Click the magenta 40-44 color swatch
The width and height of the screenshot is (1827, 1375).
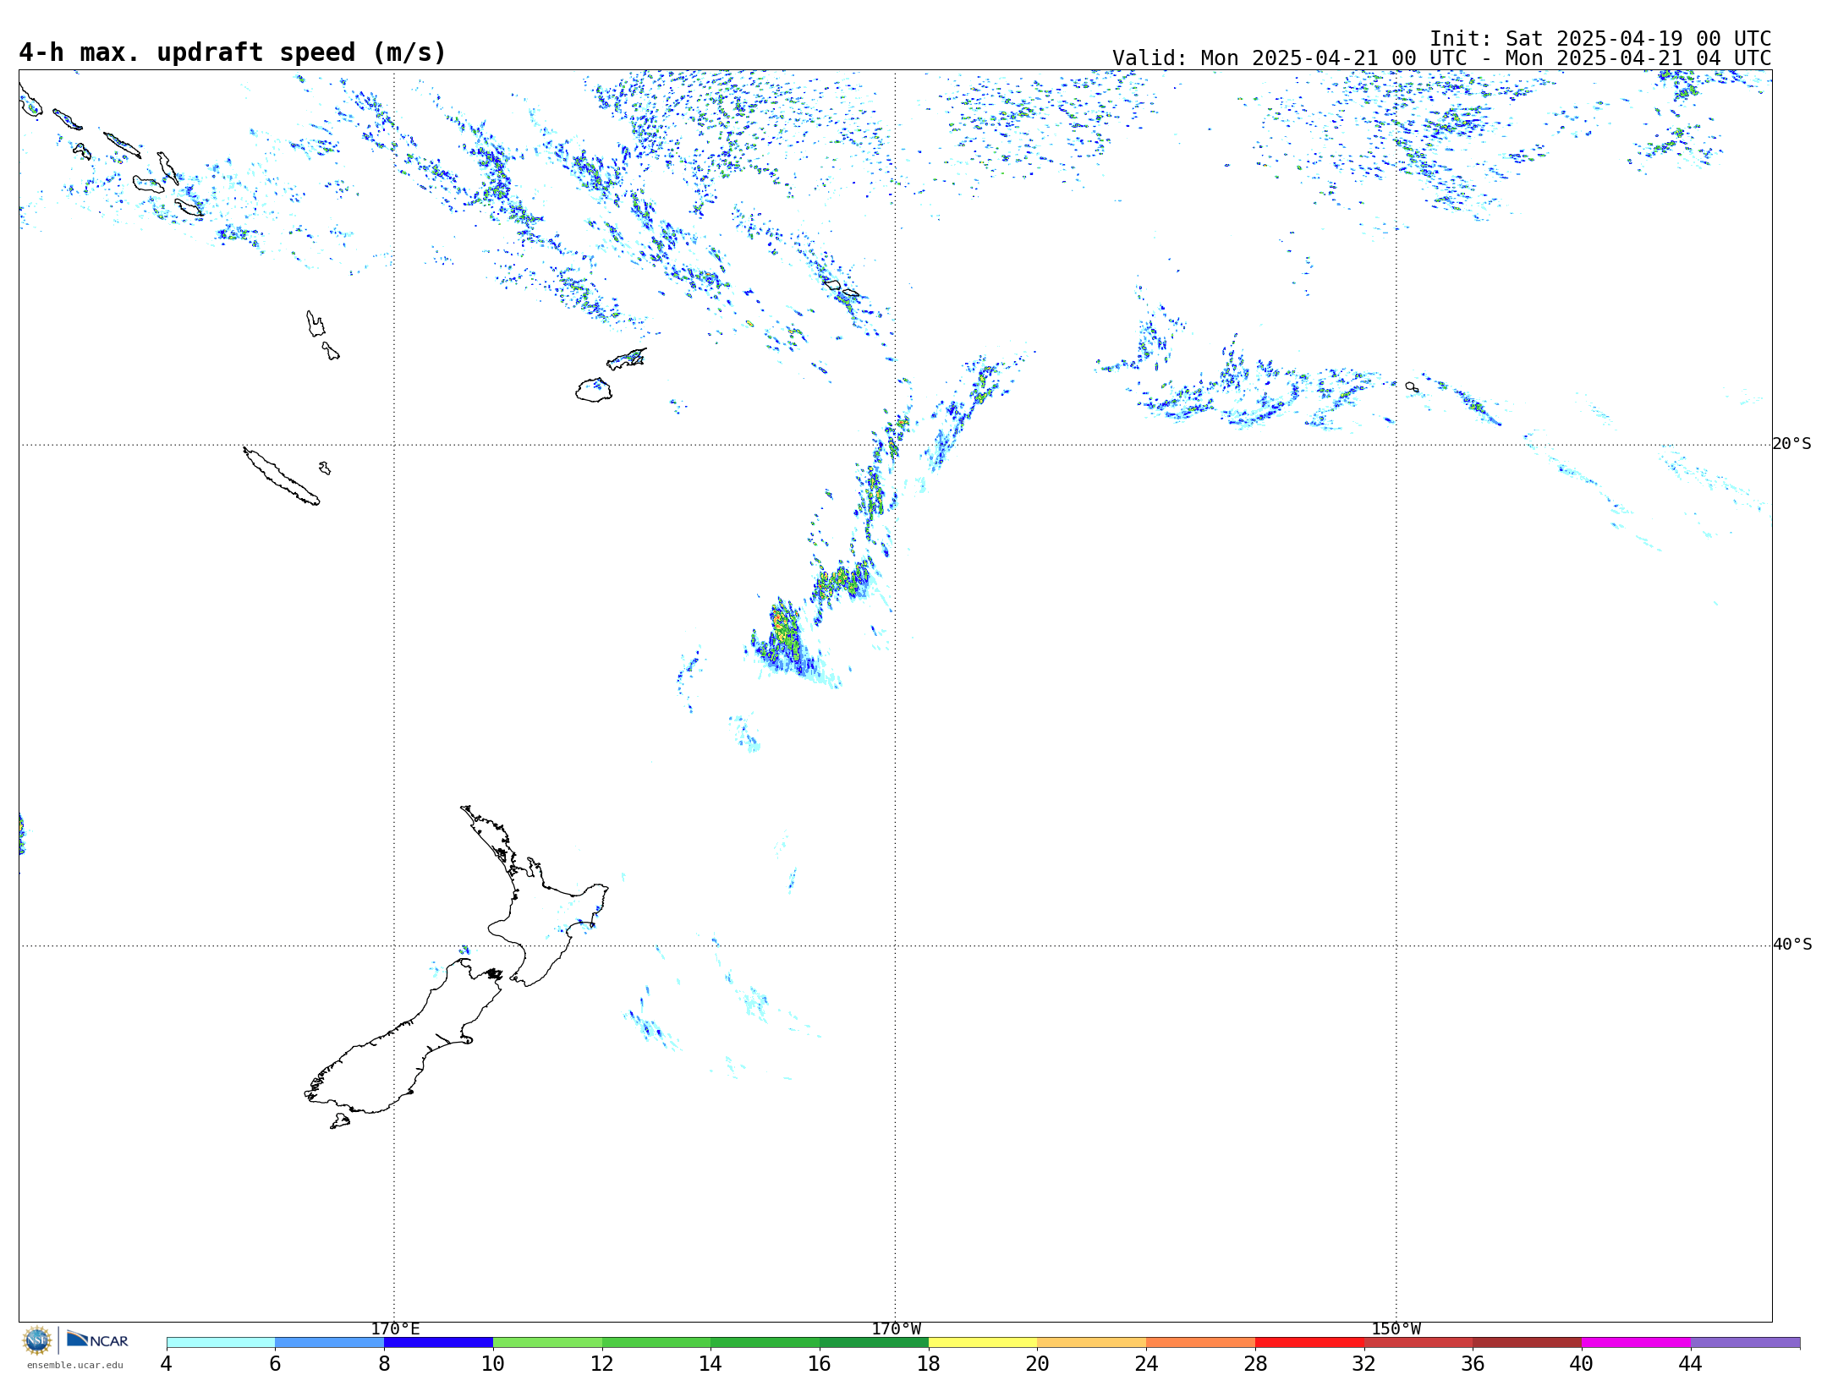click(1636, 1342)
